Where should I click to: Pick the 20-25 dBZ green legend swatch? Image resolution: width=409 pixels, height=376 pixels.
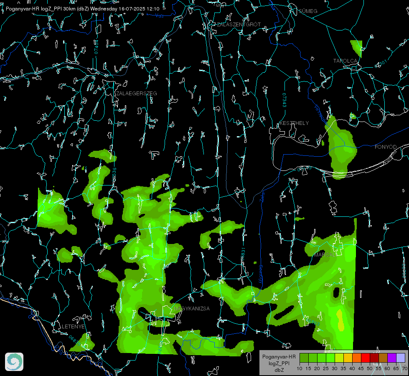(322, 358)
